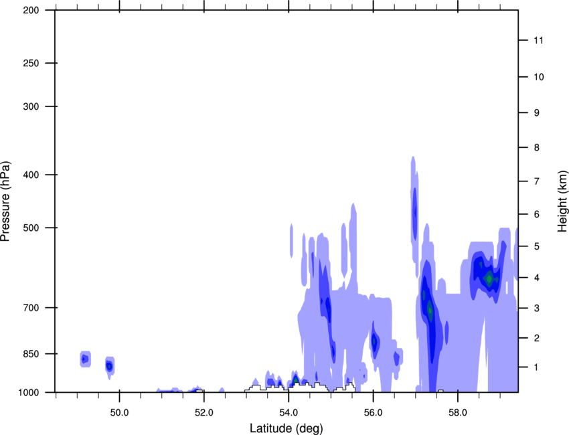Click the 54.0 latitude tick label
The image size is (569, 435).
pyautogui.click(x=289, y=412)
